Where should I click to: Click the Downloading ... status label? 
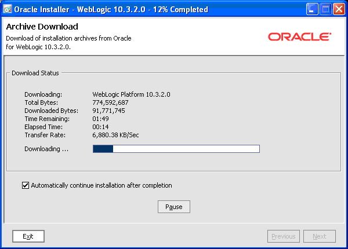[46, 149]
